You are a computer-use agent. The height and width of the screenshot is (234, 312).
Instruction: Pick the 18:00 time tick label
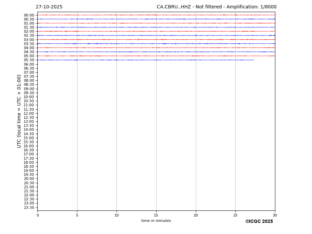pyautogui.click(x=29, y=162)
